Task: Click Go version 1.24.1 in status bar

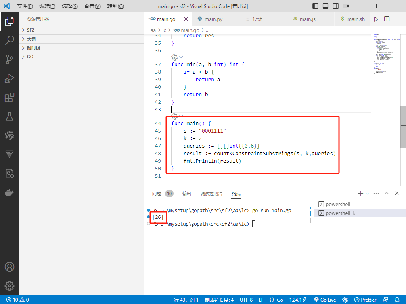Action: point(298,300)
